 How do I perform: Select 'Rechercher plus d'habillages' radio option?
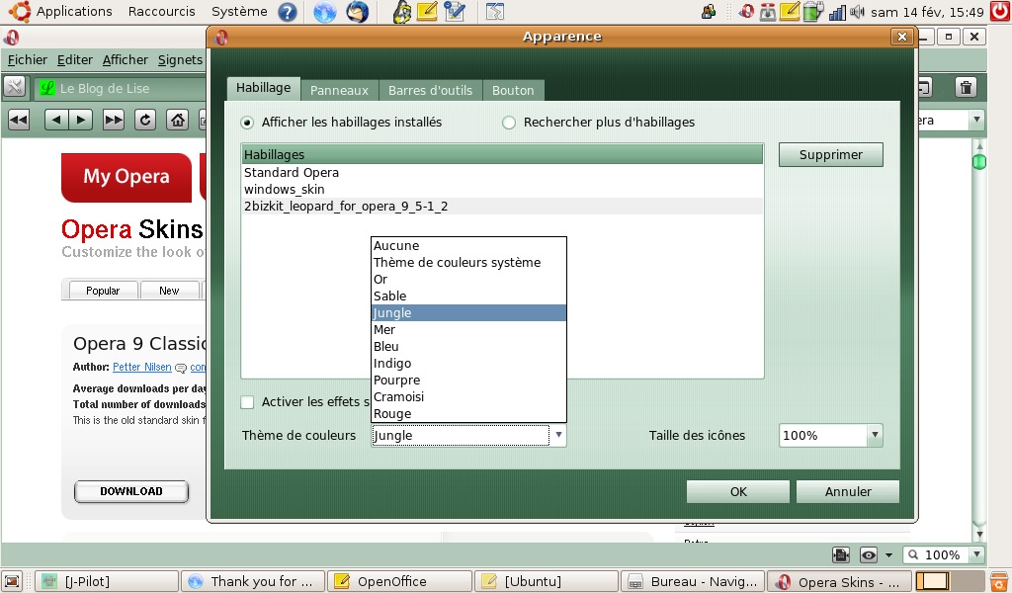509,123
